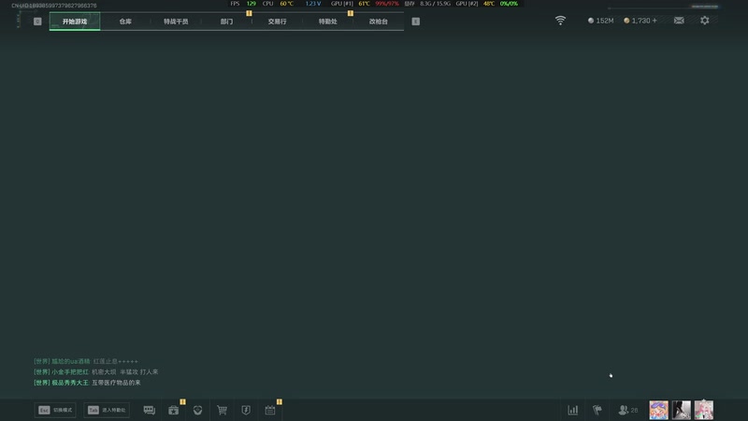Open the shopping cart store icon
Viewport: 748px width, 421px height.
[x=222, y=410]
